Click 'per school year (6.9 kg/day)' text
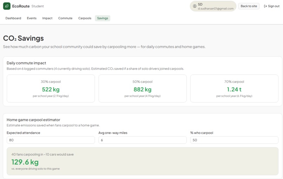Screen dimensions: 283x179 coord(234,96)
